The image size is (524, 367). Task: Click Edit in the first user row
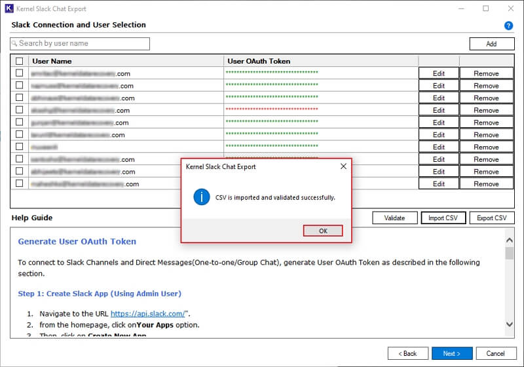[439, 73]
